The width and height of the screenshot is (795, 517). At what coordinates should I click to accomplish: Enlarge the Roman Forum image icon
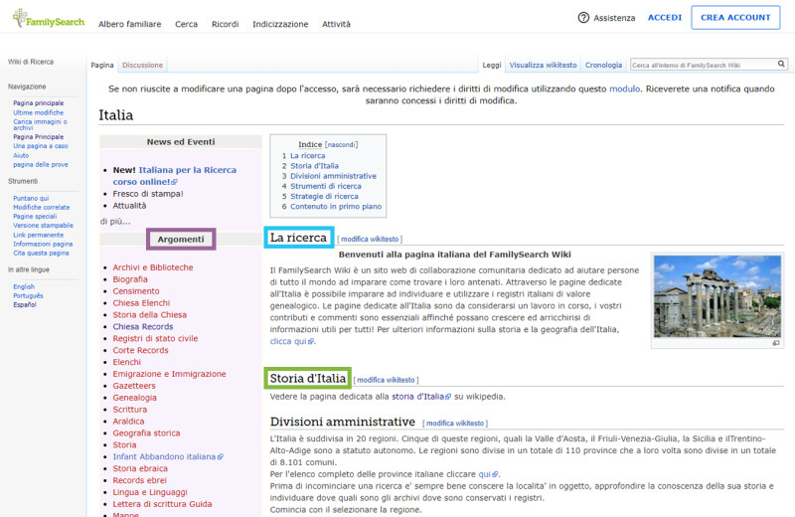click(776, 343)
